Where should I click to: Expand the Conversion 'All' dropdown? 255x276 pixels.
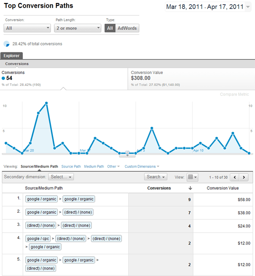coord(27,28)
